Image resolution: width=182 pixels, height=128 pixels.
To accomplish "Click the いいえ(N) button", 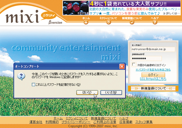I will click(111, 92).
